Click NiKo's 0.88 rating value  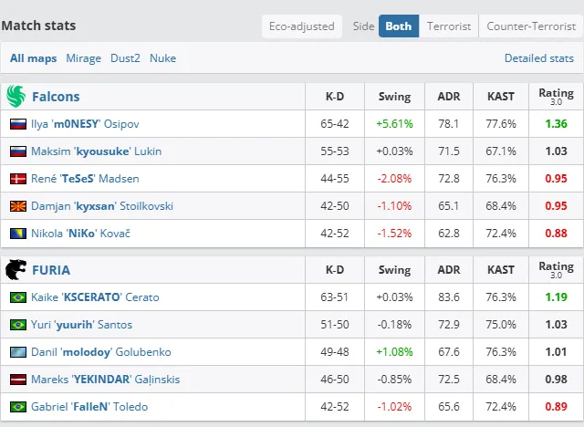click(556, 234)
